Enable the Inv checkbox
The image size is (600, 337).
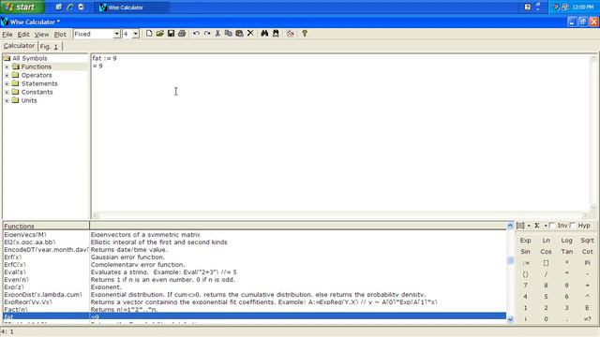click(551, 226)
